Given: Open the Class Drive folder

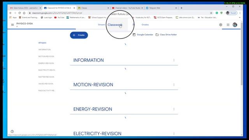Looking at the screenshot, I should pos(166,35).
